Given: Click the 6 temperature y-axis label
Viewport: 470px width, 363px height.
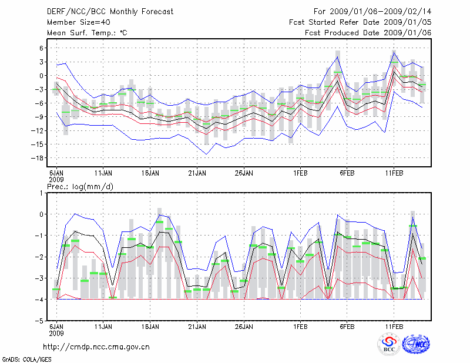Looking at the screenshot, I should click(x=42, y=48).
